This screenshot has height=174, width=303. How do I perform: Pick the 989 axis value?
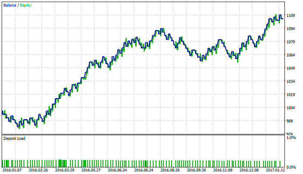pos(290,121)
